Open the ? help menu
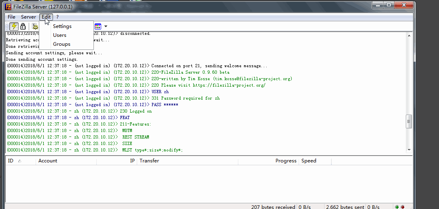 point(57,17)
